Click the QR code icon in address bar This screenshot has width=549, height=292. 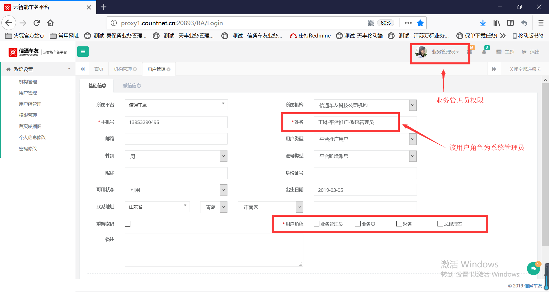[x=371, y=23]
